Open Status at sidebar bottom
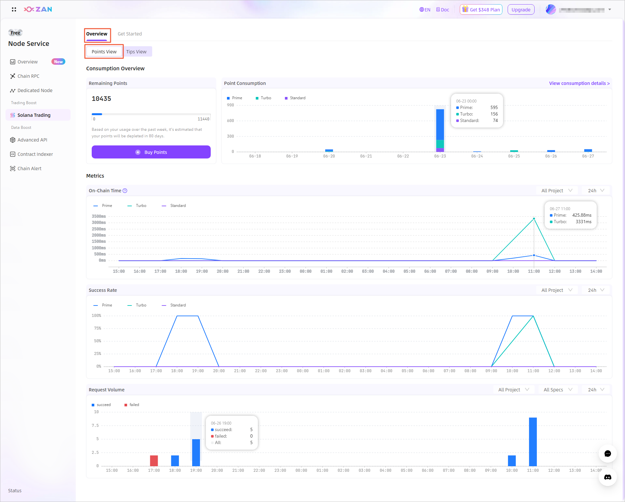This screenshot has height=502, width=625. click(x=15, y=491)
